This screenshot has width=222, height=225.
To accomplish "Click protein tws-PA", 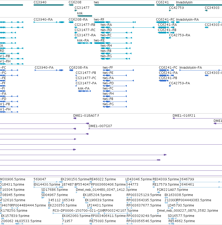I will pos(118,81).
